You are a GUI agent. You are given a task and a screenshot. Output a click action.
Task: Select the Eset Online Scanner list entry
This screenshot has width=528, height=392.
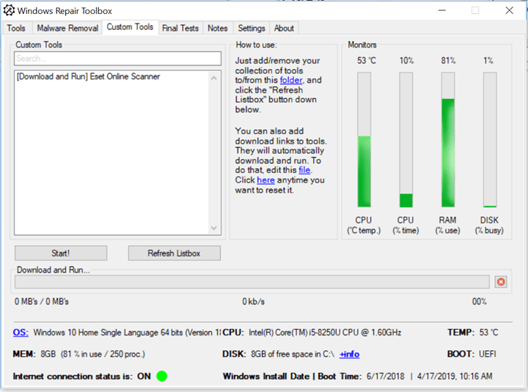88,76
